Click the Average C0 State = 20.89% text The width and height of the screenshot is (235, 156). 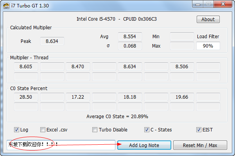tap(117, 117)
